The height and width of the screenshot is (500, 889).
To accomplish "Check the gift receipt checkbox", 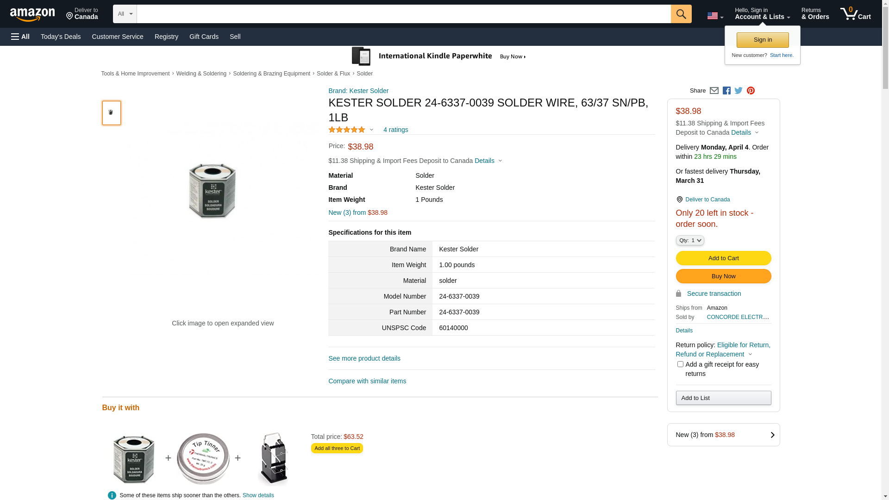I will pyautogui.click(x=680, y=364).
